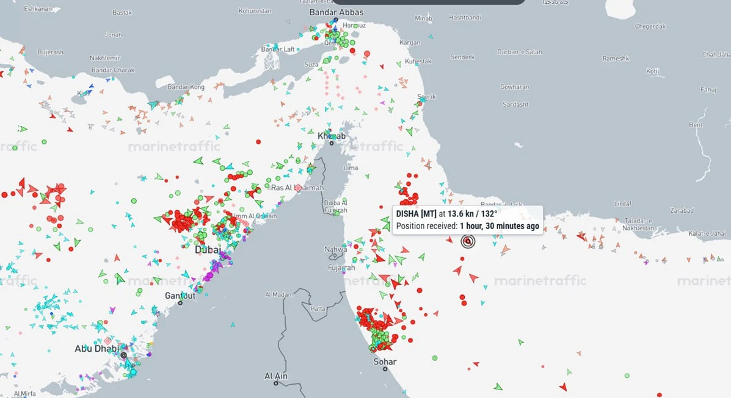Select the Nakhlemir label
Screen dimensions: 731x398
pos(105,58)
